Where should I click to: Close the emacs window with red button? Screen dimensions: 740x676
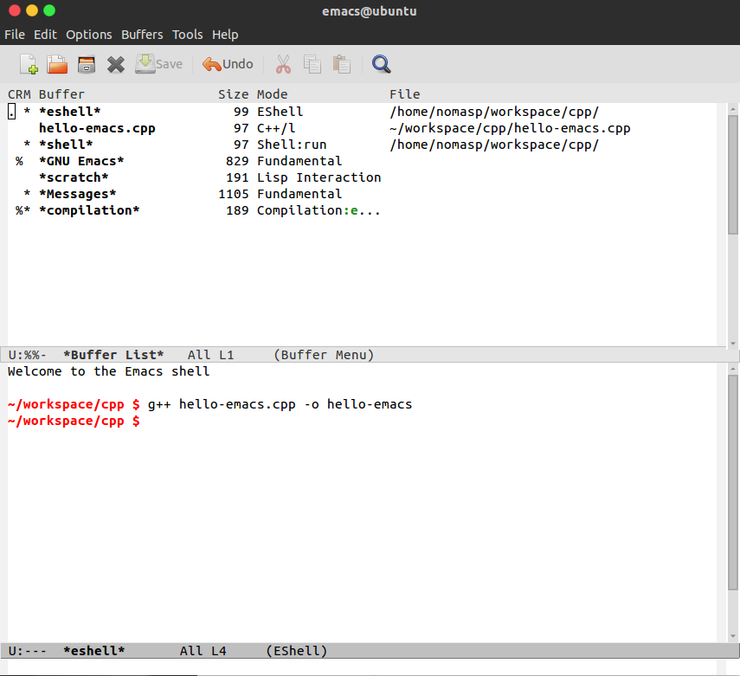(15, 10)
